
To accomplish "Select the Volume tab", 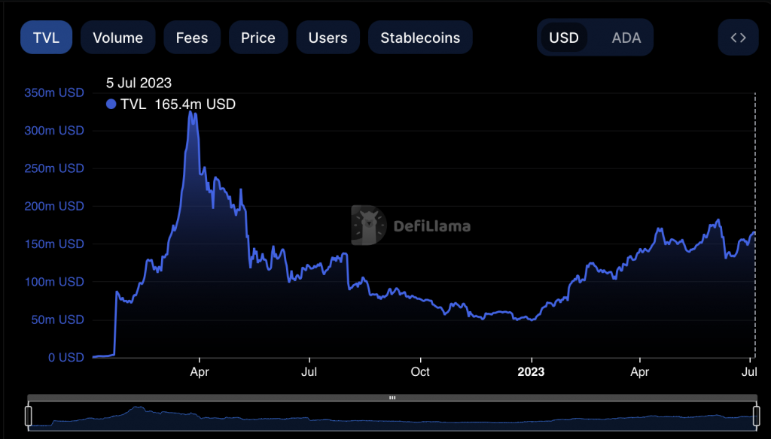I will click(x=117, y=37).
